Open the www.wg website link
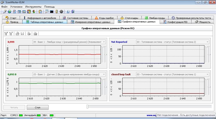The width and height of the screenshot is (216, 119). pos(151,115)
